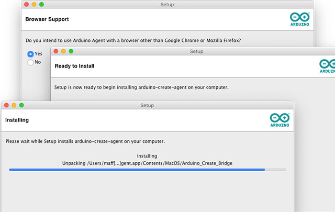Select the Yes radio button
This screenshot has width=335, height=212.
click(30, 54)
